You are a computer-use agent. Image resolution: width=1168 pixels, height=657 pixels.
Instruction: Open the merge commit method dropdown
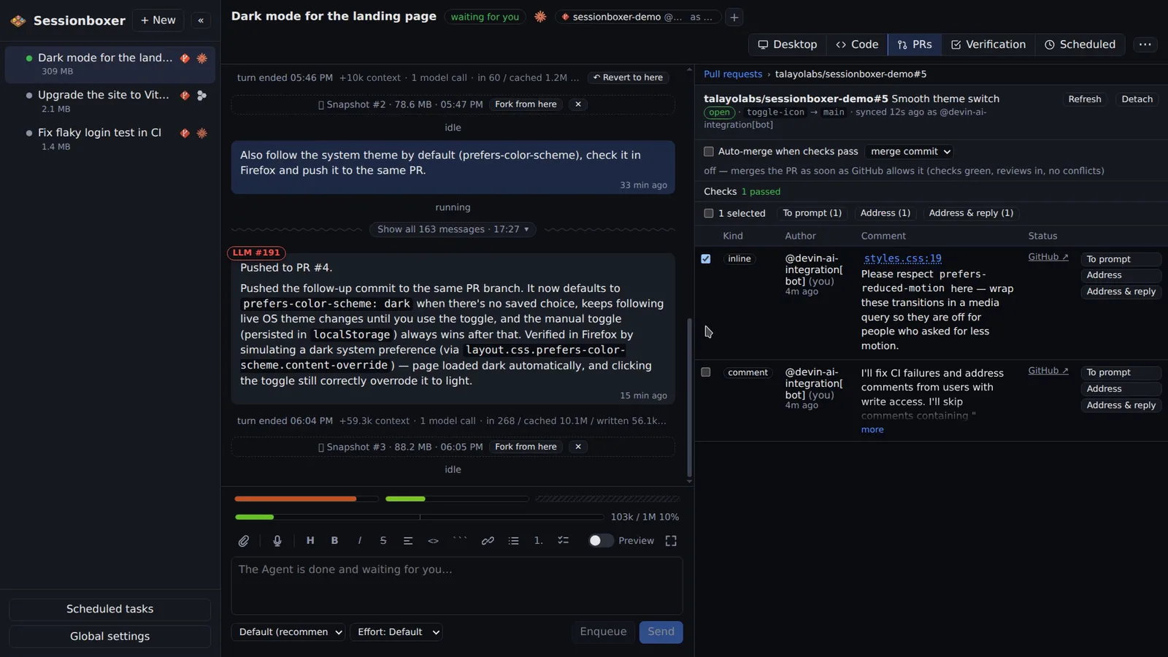[x=910, y=152]
